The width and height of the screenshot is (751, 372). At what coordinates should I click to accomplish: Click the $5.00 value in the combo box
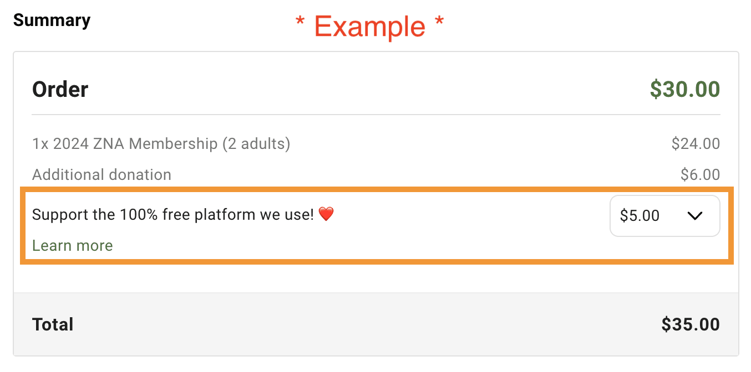(640, 216)
